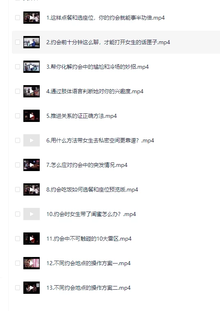This screenshot has height=311, width=220.
Task: Open 6.用什么方法带女生去私密空间更靠谱？.mp4 filename
Action: (100, 140)
